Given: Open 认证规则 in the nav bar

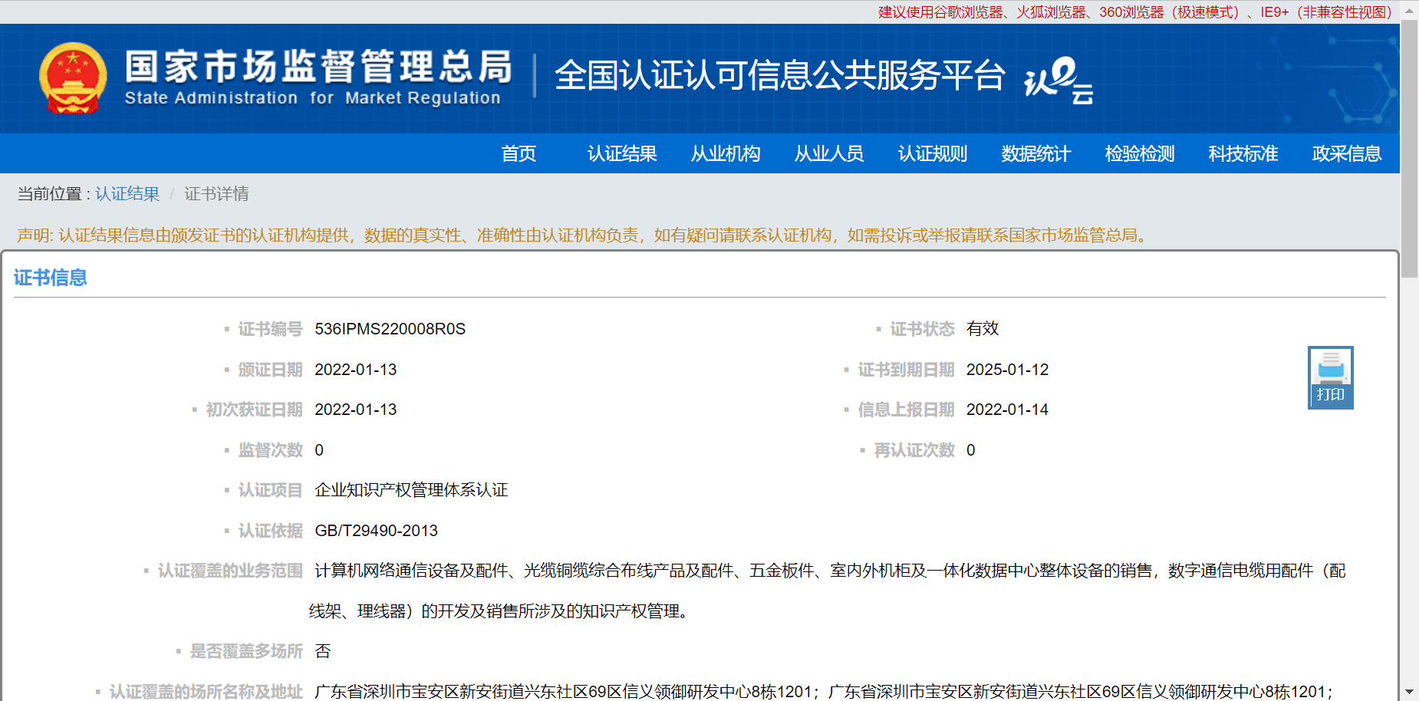Looking at the screenshot, I should coord(933,153).
